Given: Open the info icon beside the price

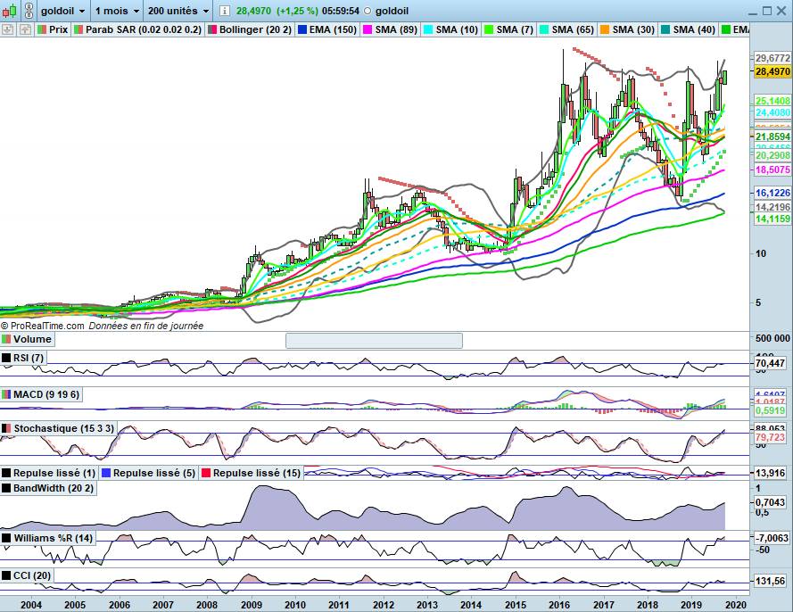Looking at the screenshot, I should 225,11.
